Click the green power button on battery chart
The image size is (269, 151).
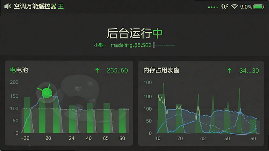[47, 93]
